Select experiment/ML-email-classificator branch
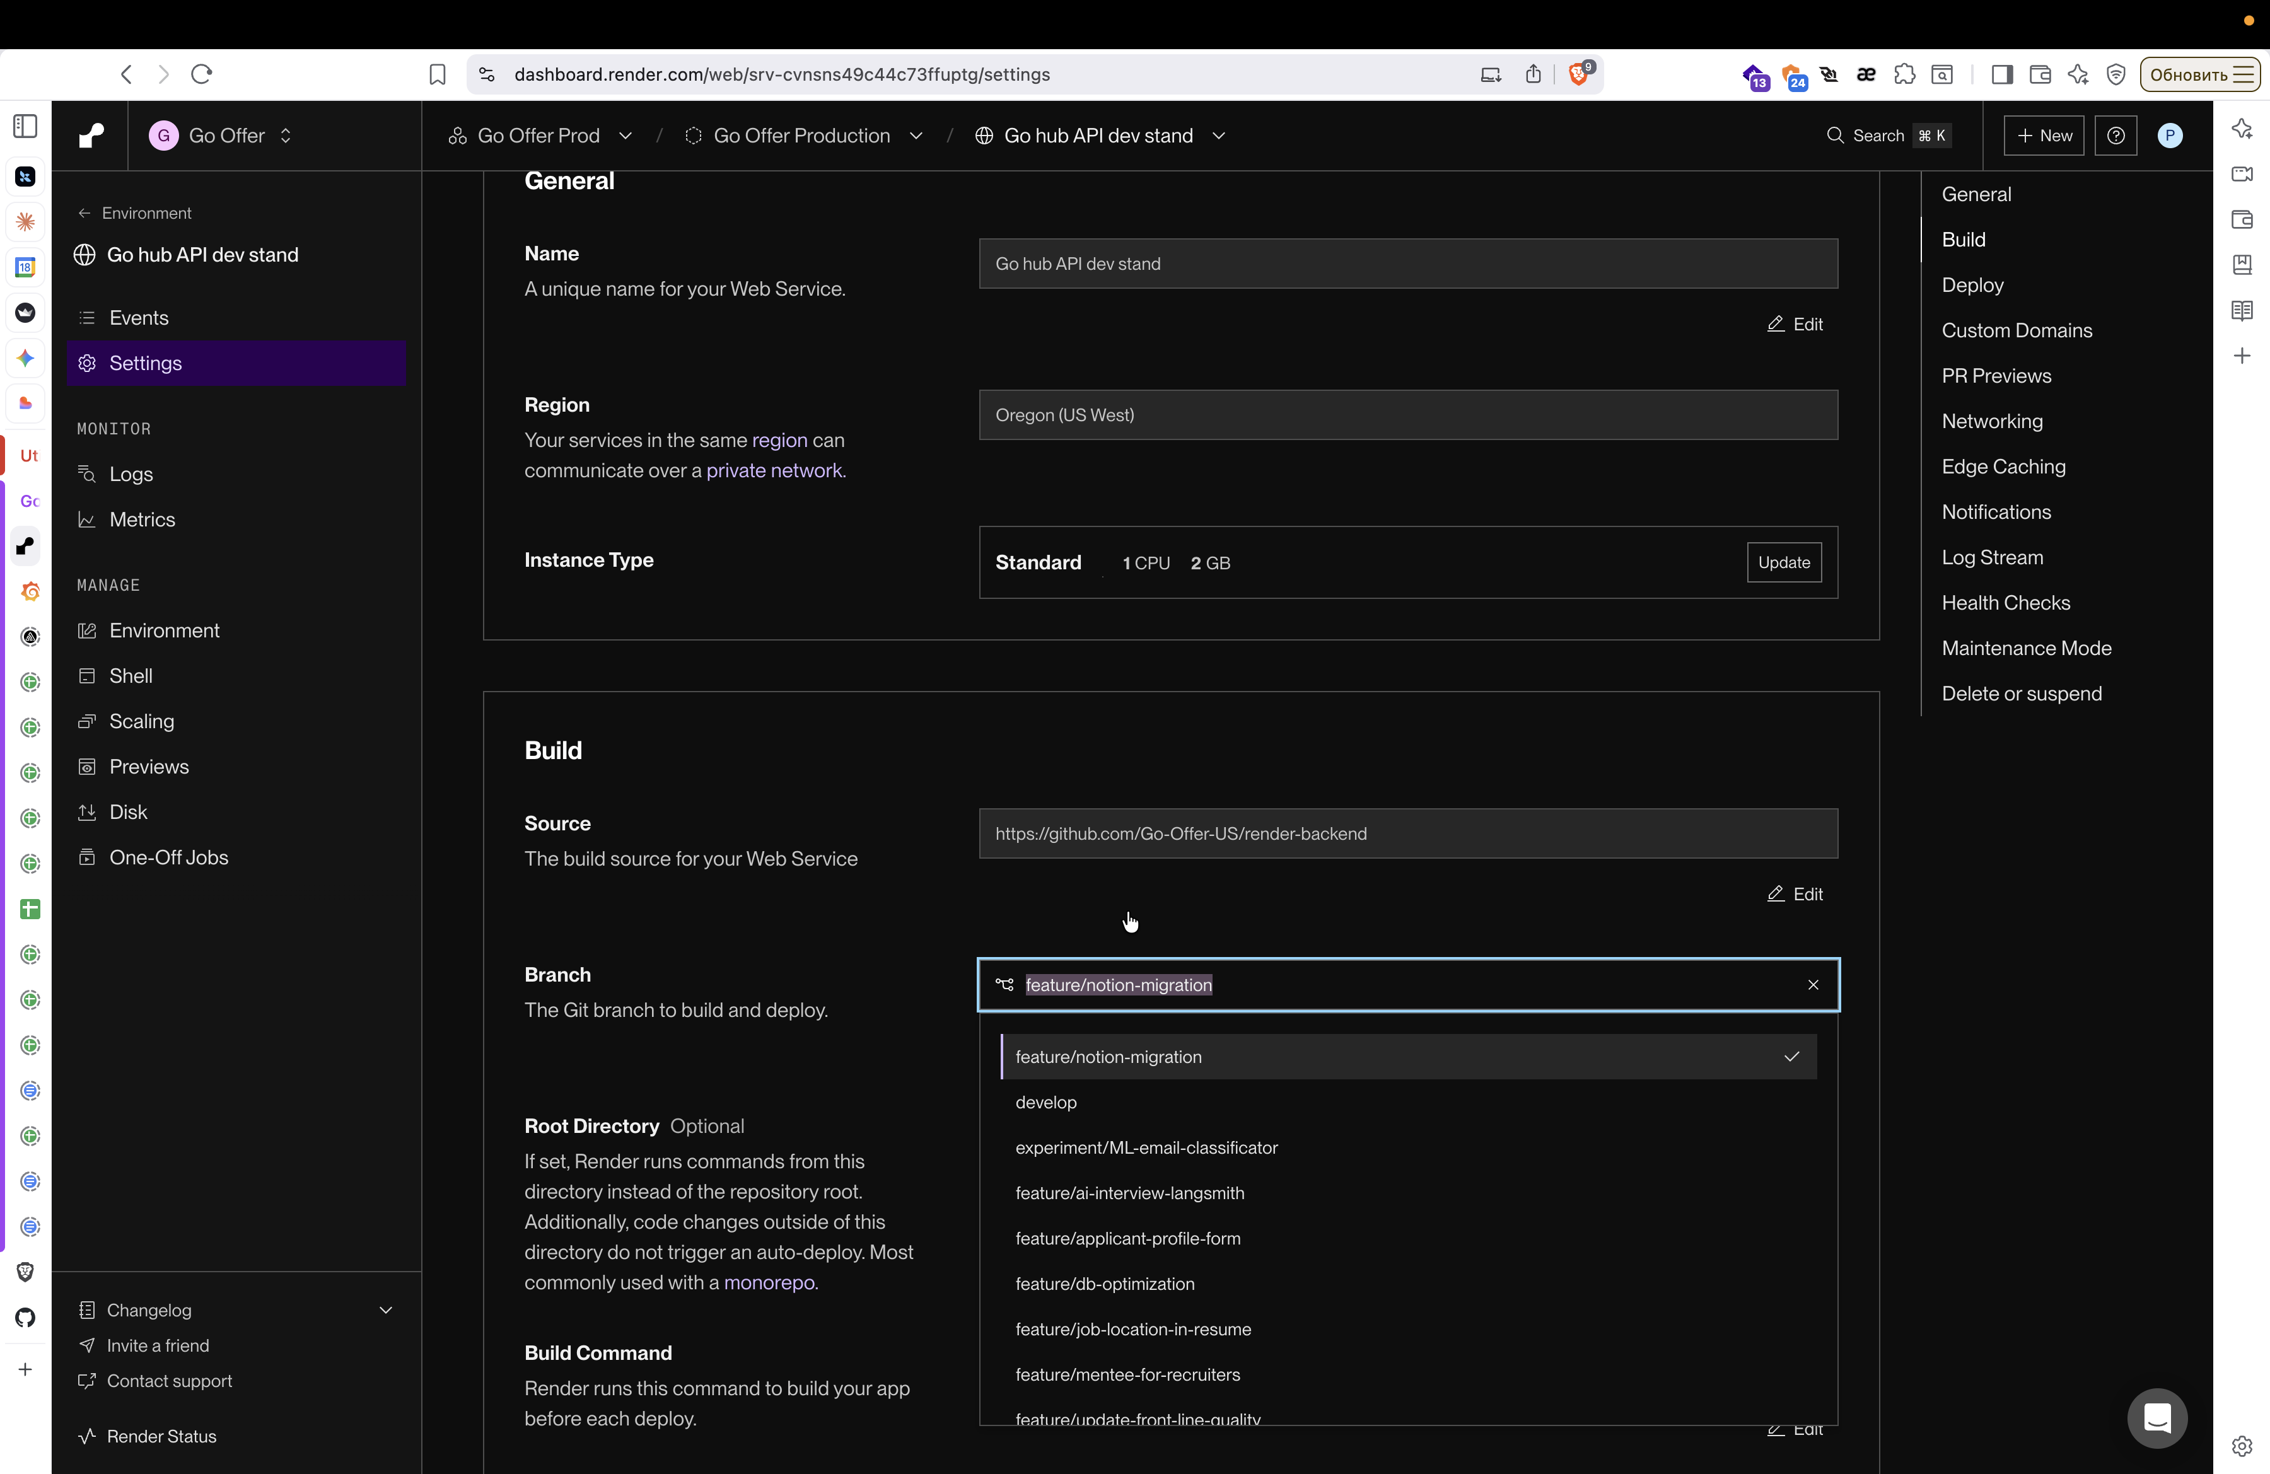The width and height of the screenshot is (2270, 1474). click(x=1408, y=1148)
